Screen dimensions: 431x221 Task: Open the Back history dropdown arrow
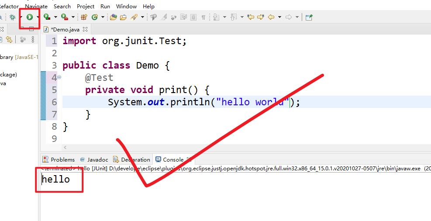pyautogui.click(x=279, y=17)
